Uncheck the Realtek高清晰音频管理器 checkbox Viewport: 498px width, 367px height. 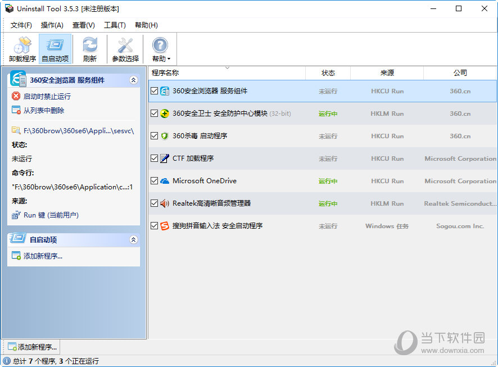(155, 203)
